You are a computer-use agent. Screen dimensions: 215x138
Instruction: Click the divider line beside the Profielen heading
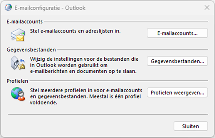coord(119,81)
